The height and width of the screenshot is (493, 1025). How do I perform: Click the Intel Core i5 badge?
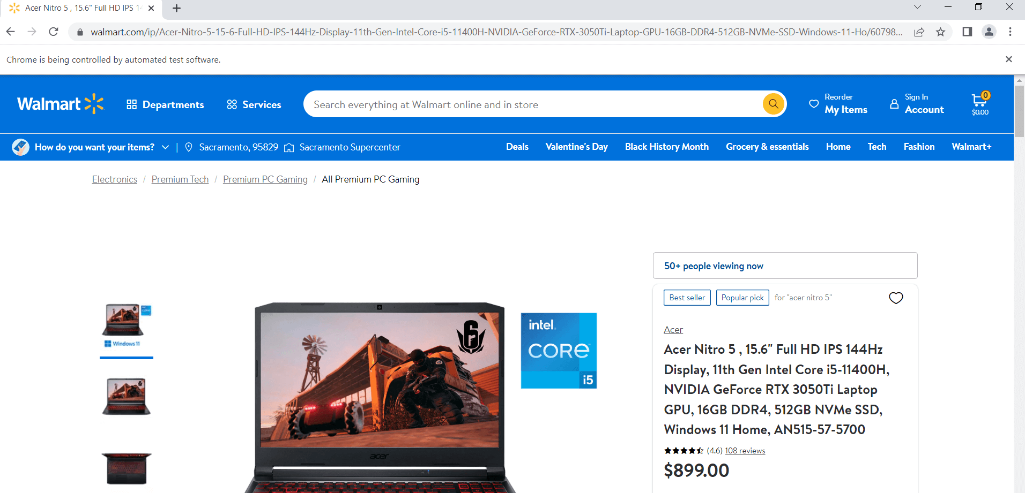[559, 351]
